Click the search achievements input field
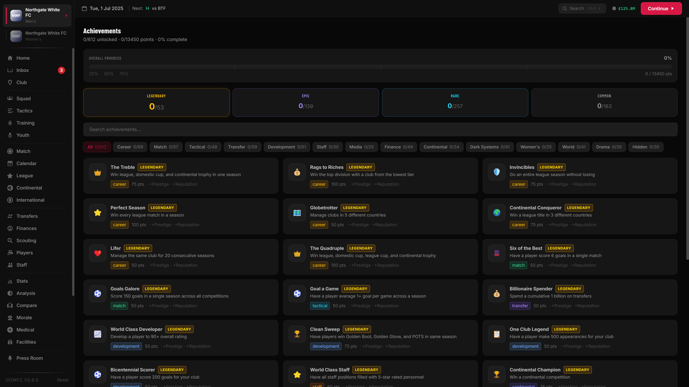This screenshot has width=689, height=387. coord(380,129)
